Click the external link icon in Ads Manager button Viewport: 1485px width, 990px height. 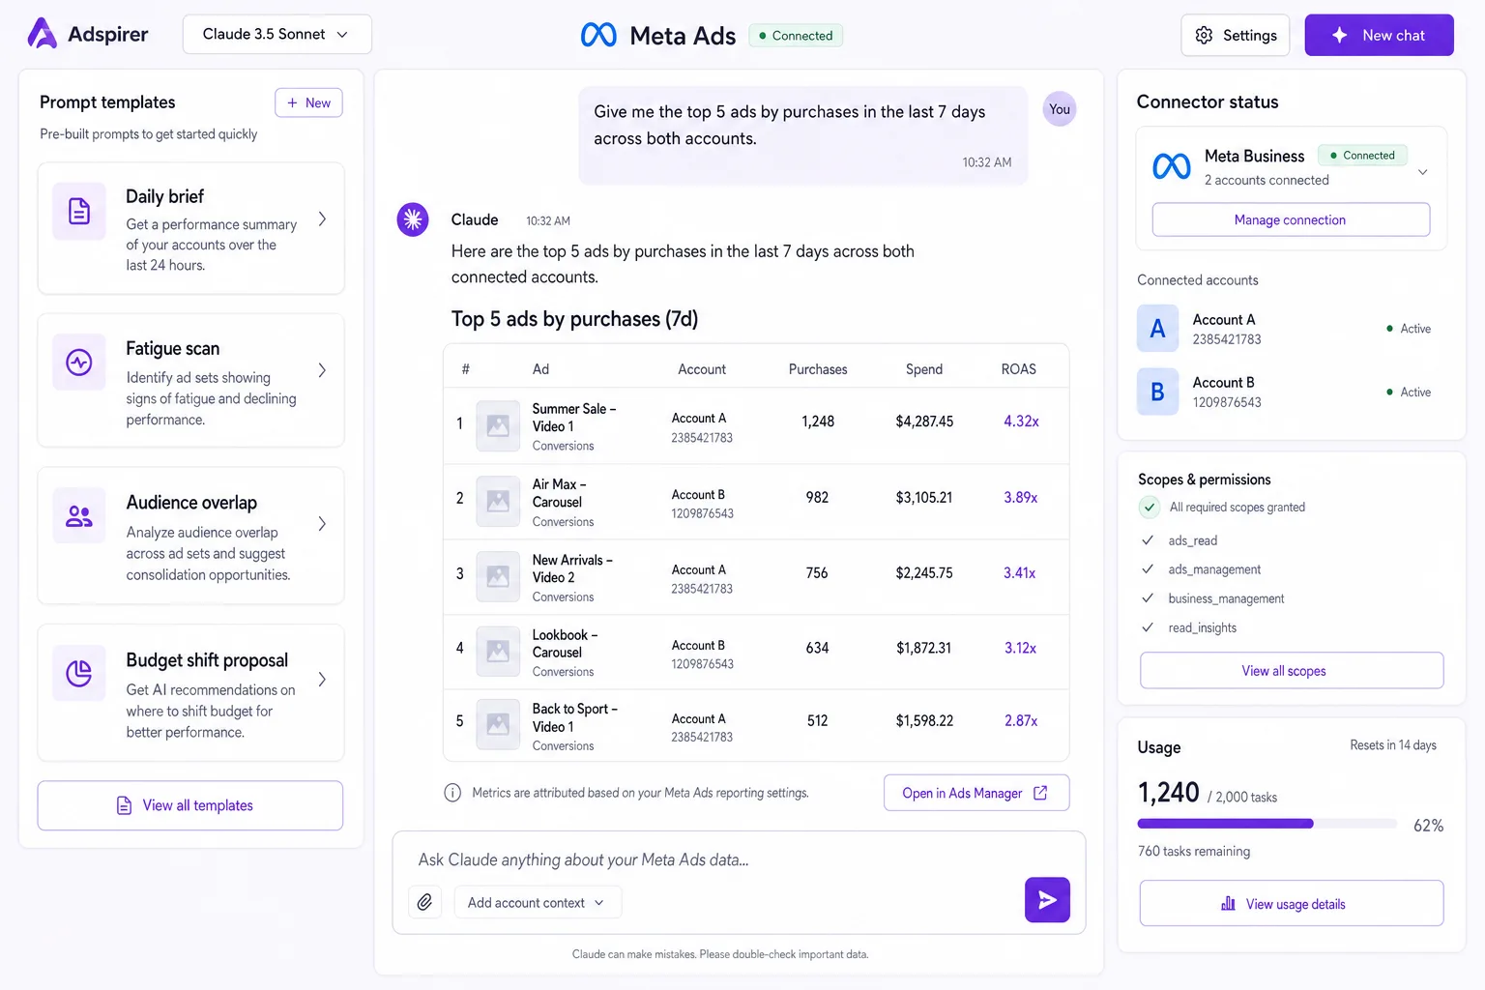point(1040,793)
